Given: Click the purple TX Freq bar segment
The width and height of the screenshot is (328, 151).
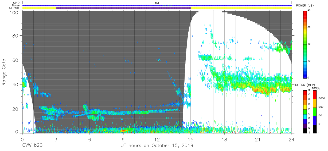Looking at the screenshot, I should 123,8.
